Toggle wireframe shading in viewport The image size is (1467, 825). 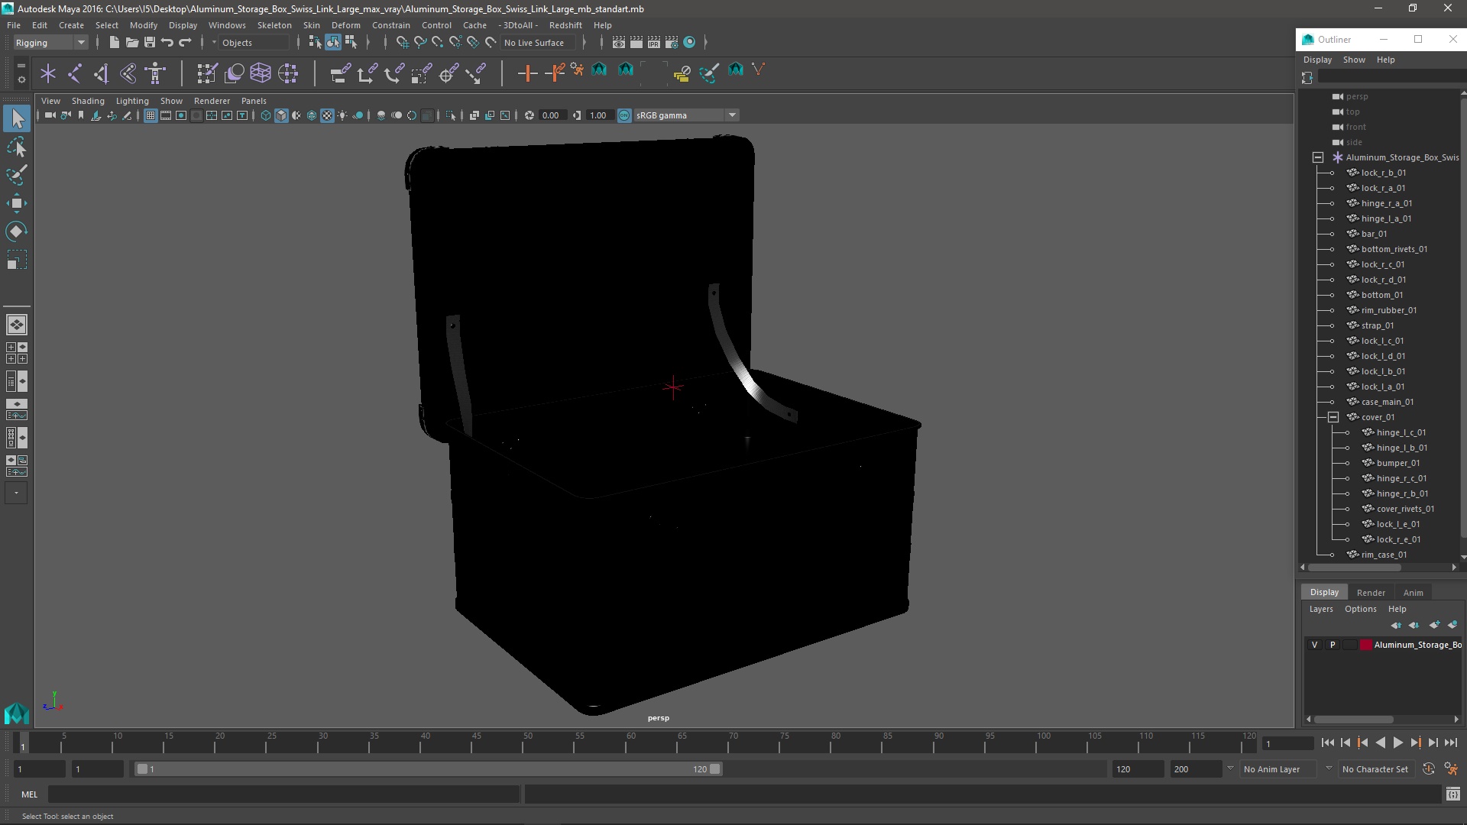click(265, 115)
